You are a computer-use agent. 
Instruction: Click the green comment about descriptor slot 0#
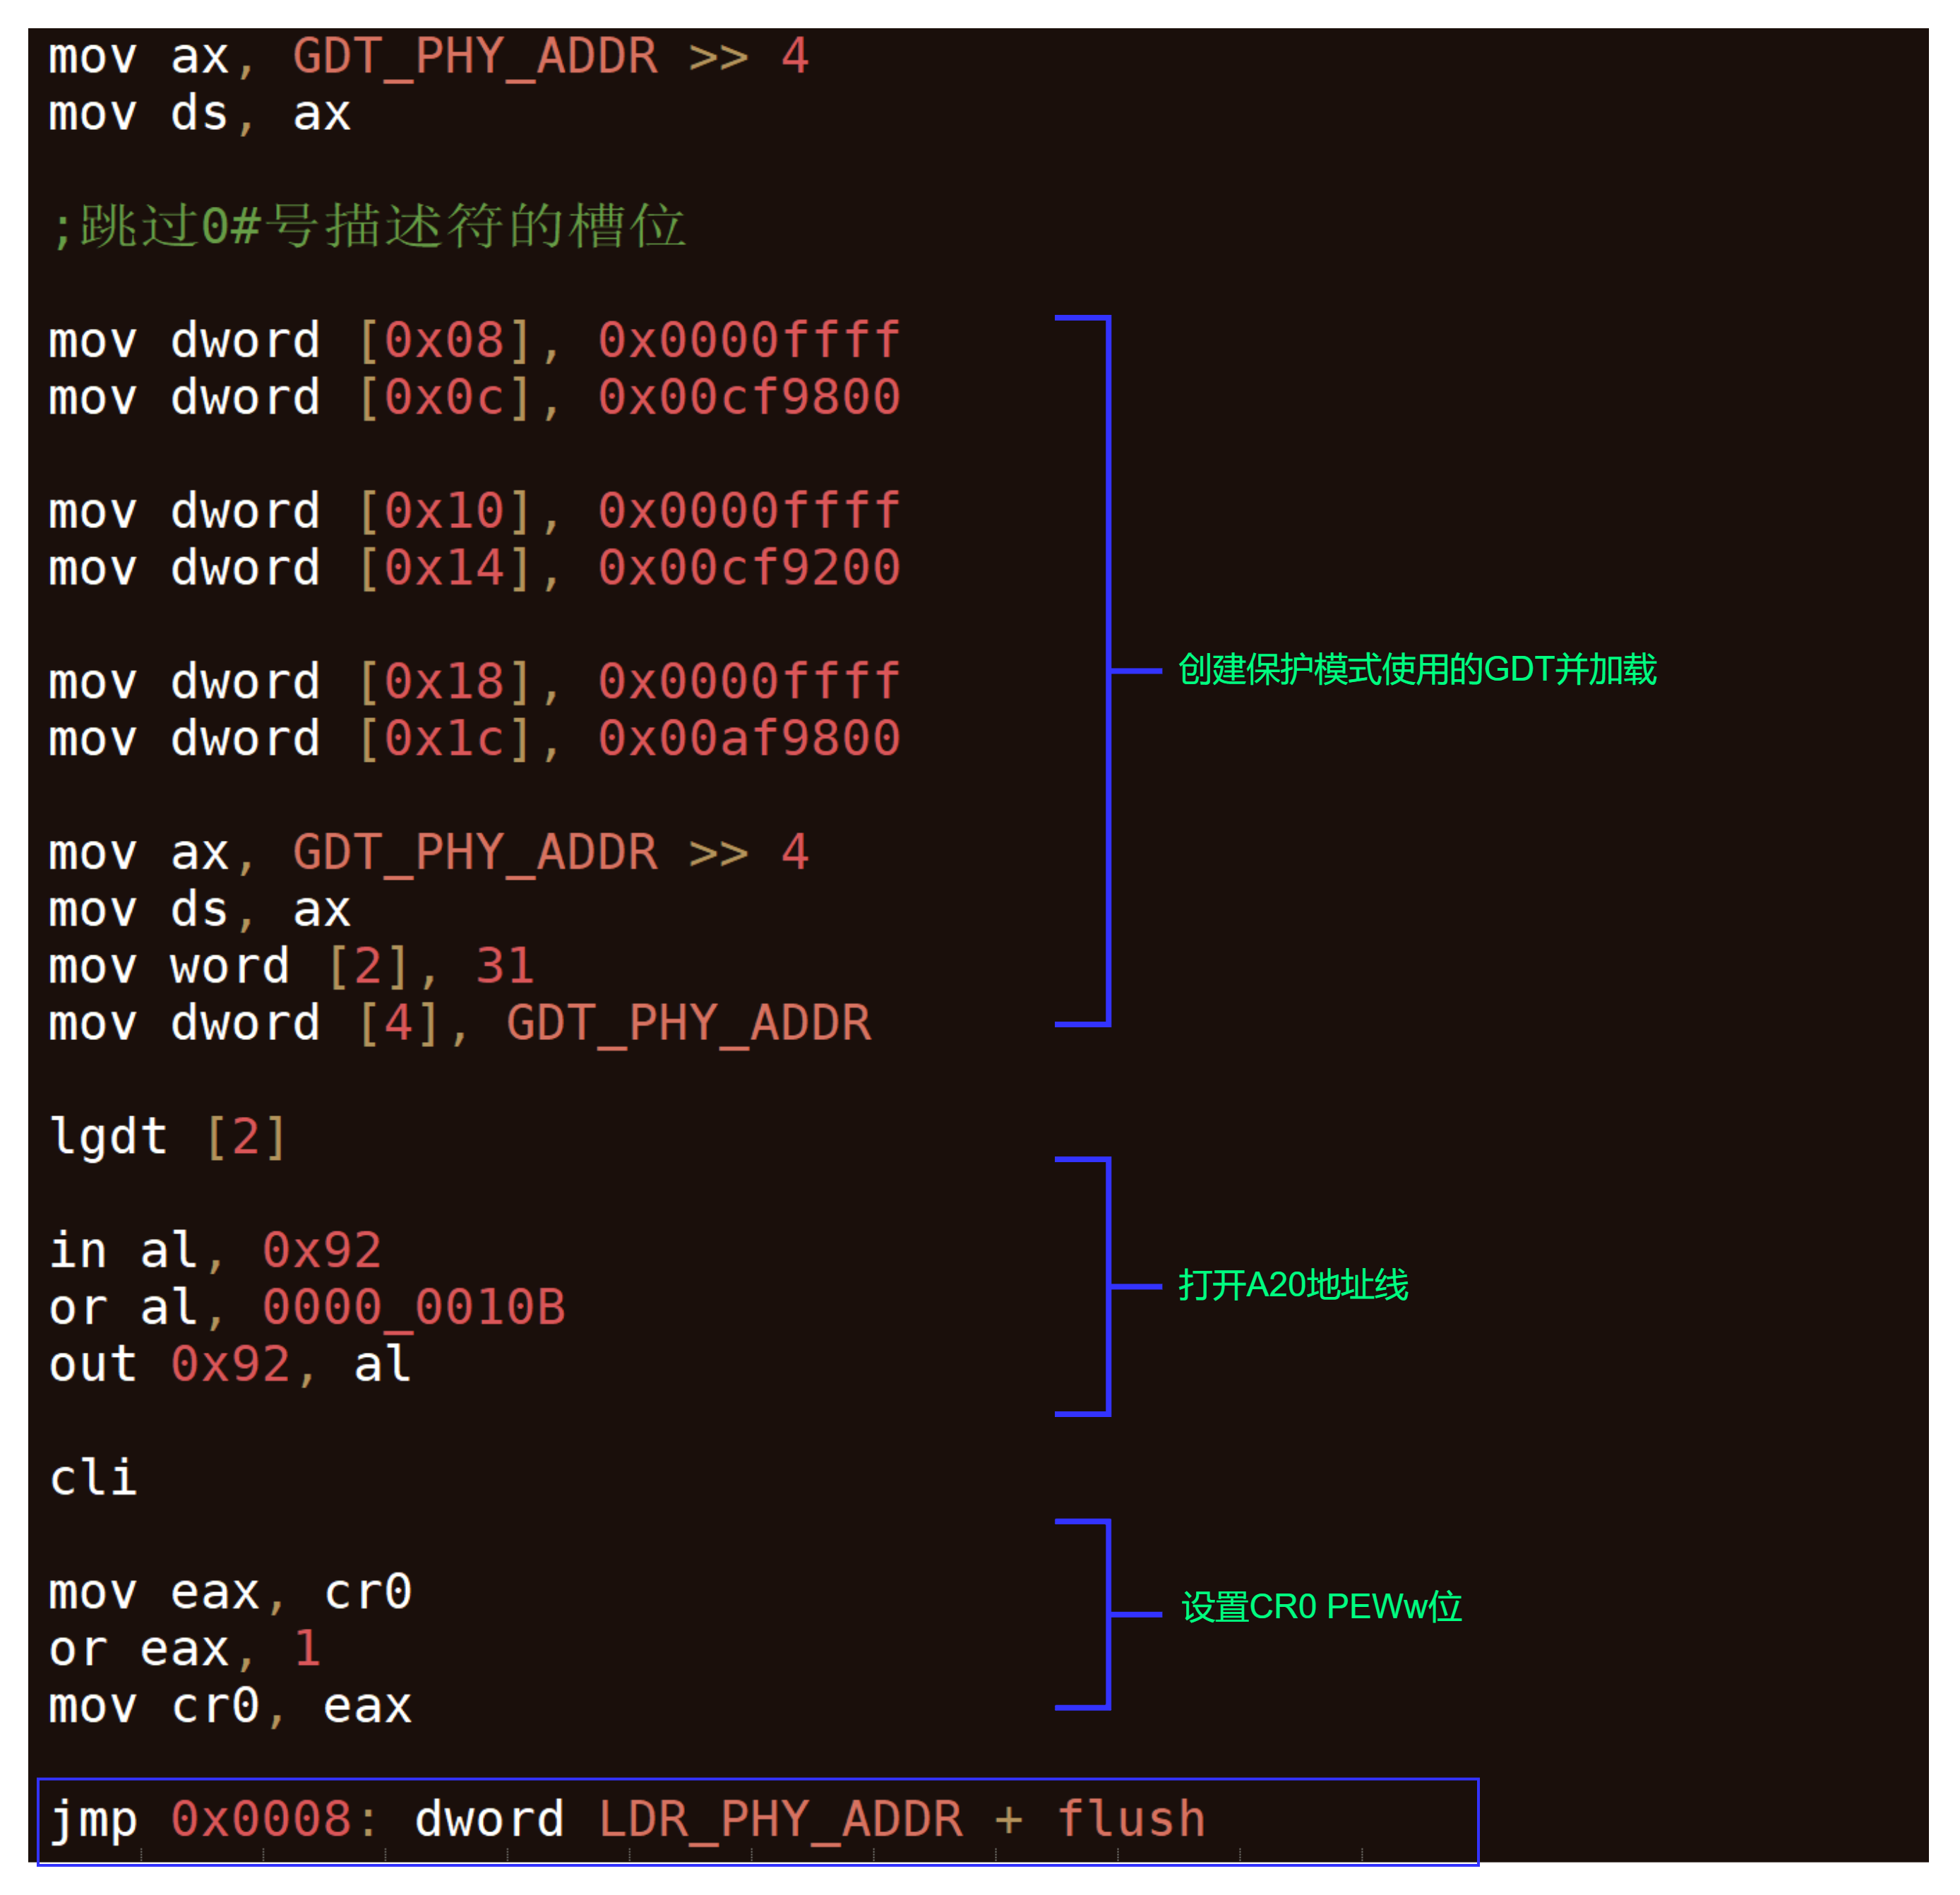click(368, 226)
